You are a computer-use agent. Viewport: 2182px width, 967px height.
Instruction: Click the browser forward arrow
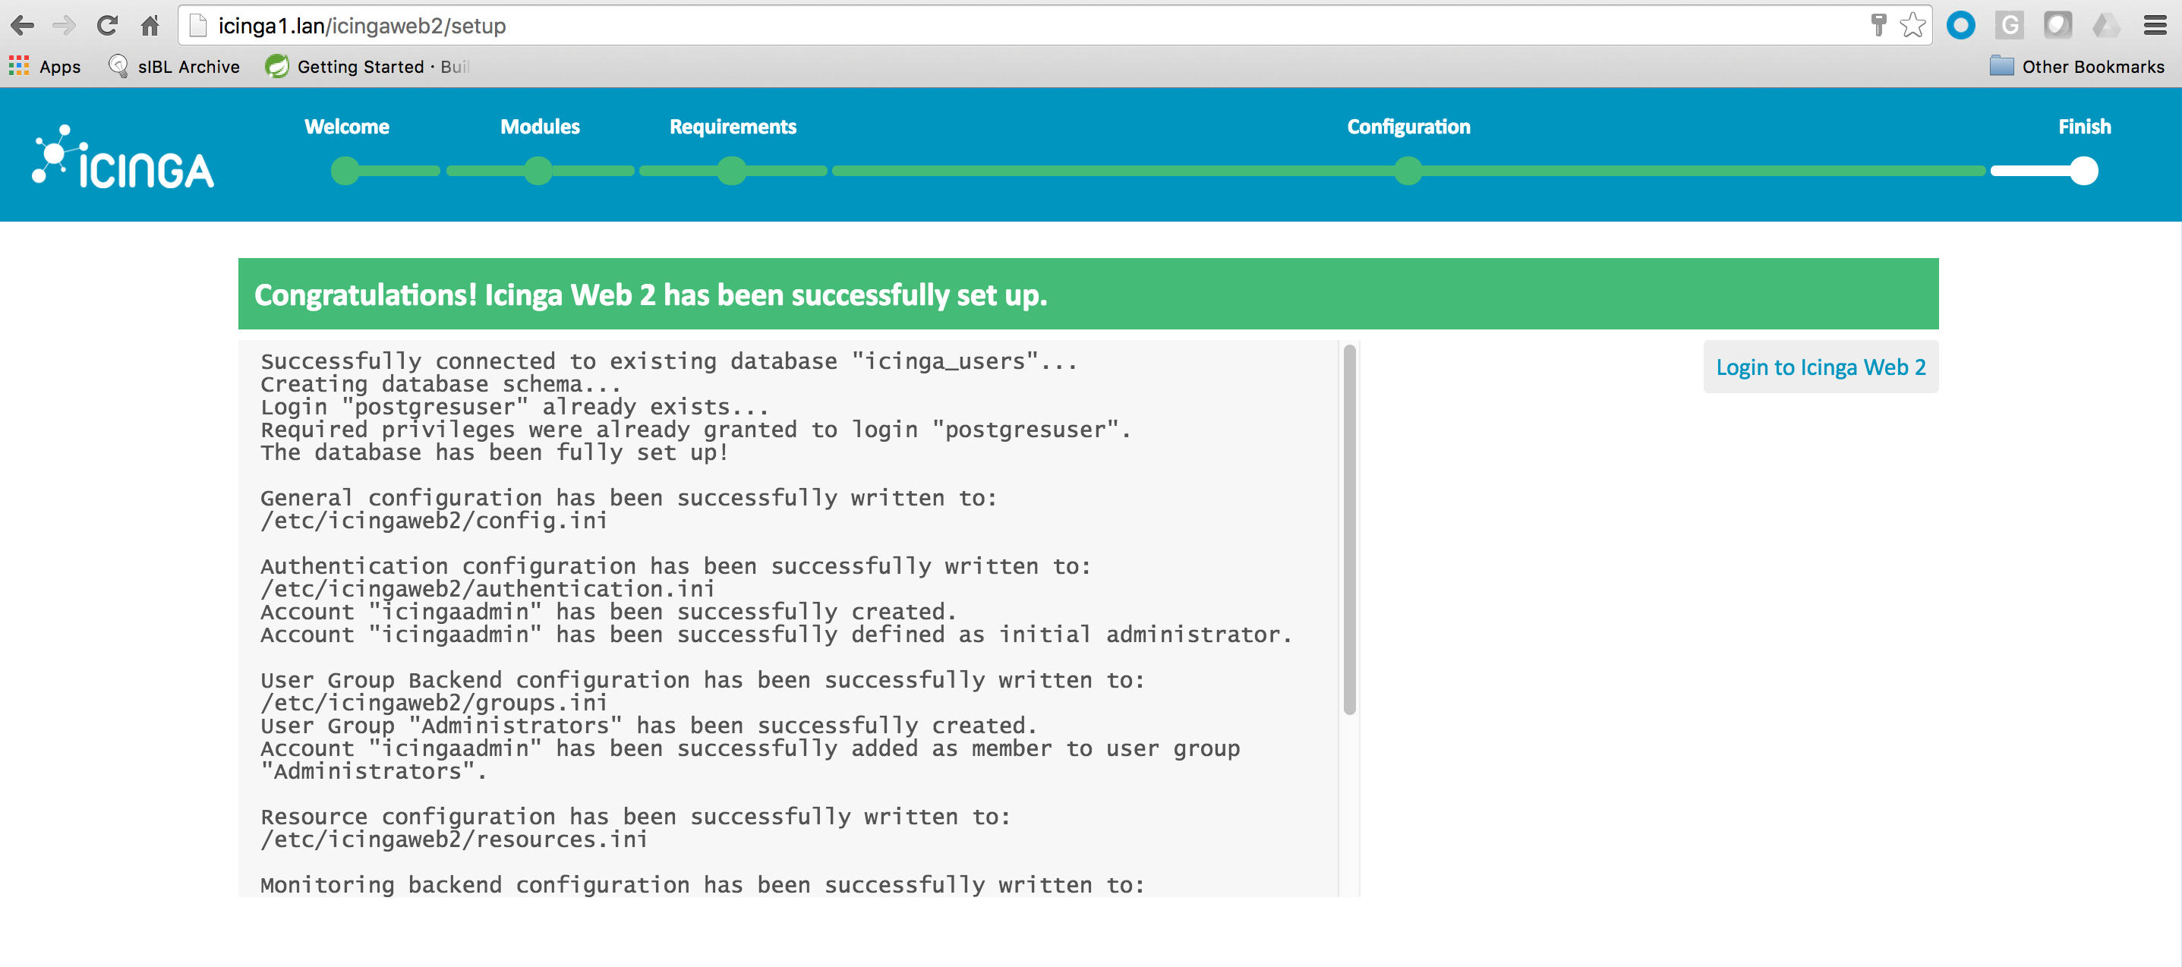click(65, 25)
